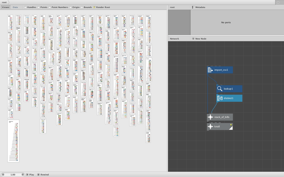Click the comment marker on knoll node
This screenshot has height=177, width=284.
231,125
